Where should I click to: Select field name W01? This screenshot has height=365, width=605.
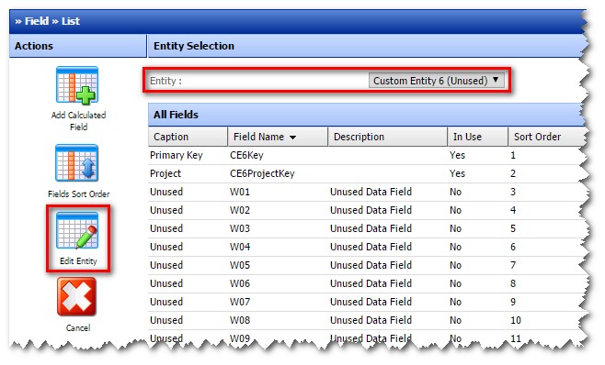click(240, 192)
